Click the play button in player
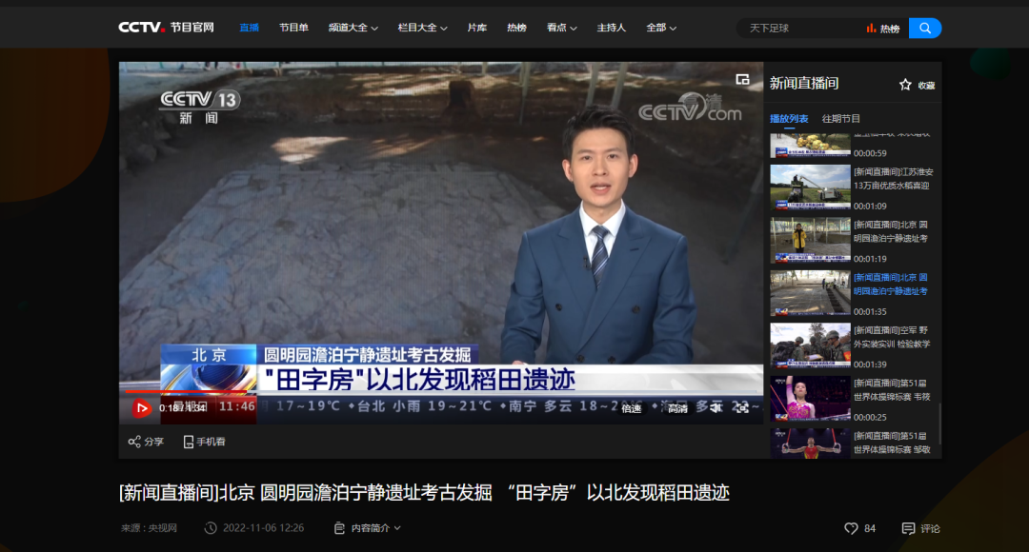This screenshot has width=1029, height=552. [142, 408]
